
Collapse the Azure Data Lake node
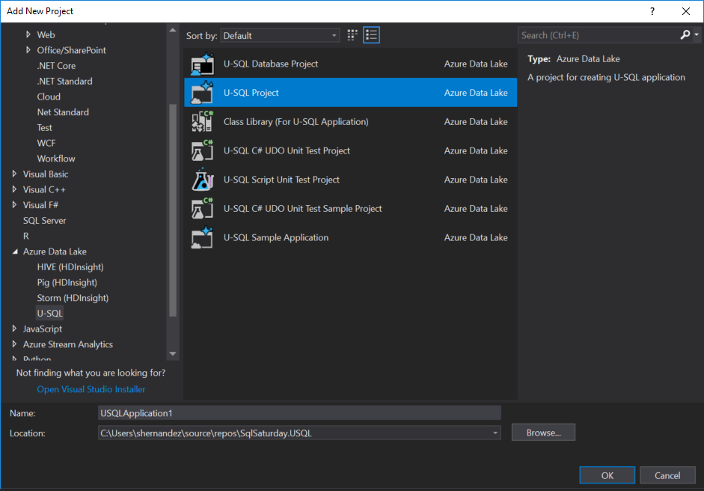pos(14,251)
